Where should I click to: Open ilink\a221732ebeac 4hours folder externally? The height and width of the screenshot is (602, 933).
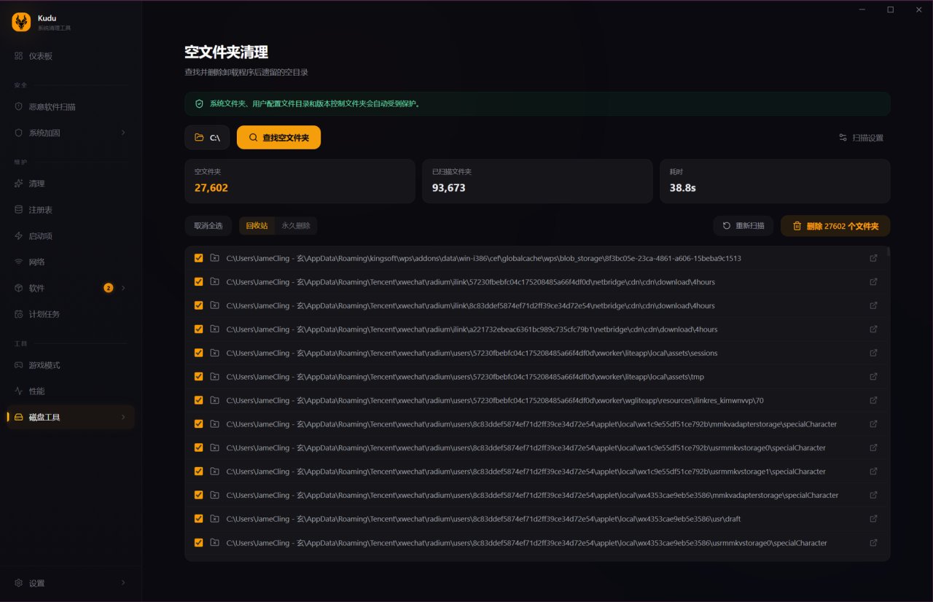point(873,329)
